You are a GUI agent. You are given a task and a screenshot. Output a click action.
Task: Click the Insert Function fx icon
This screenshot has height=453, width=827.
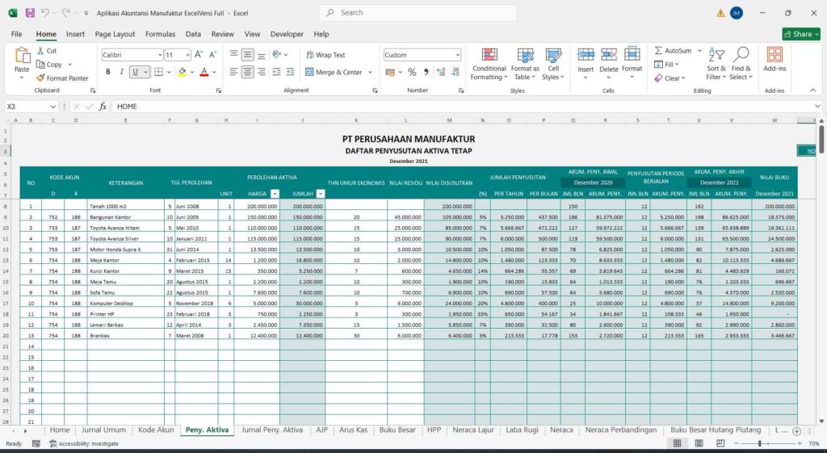[103, 107]
